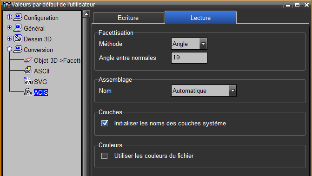
Task: Expand the Configuration tree node
Action: [x=9, y=17]
